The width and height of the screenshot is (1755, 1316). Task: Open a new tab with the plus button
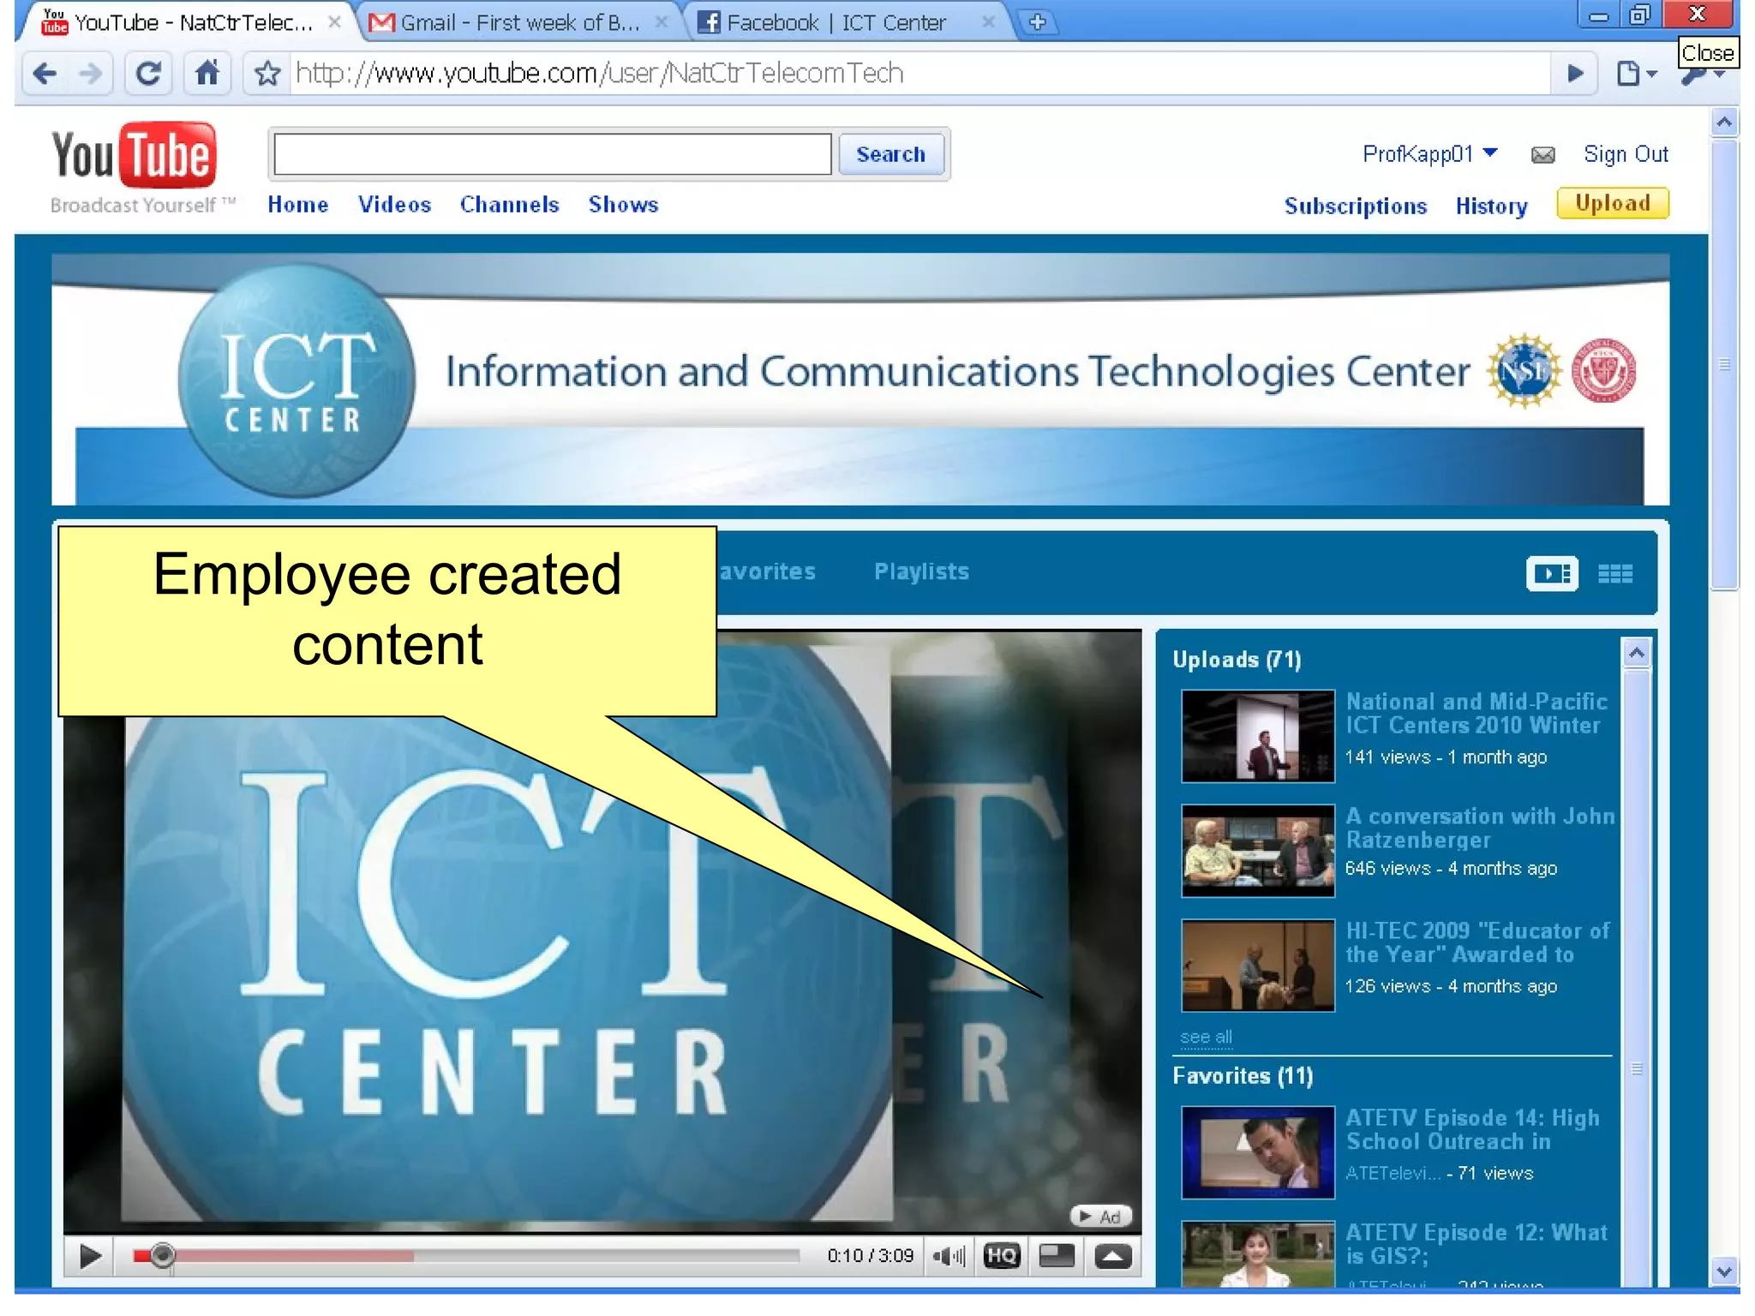pos(1037,22)
